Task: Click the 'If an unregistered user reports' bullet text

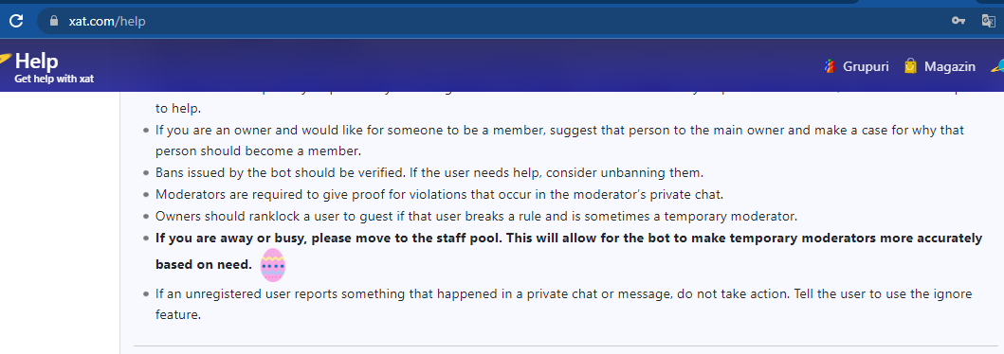Action: [563, 304]
